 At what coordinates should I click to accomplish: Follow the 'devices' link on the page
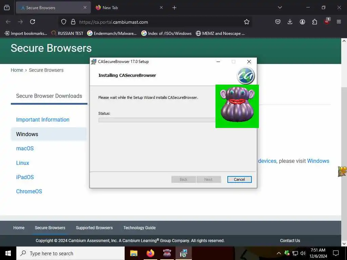coord(267,161)
